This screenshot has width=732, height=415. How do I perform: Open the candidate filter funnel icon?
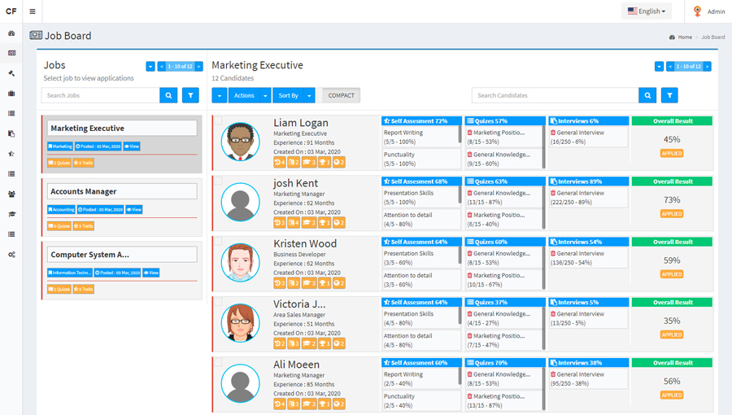(x=669, y=95)
